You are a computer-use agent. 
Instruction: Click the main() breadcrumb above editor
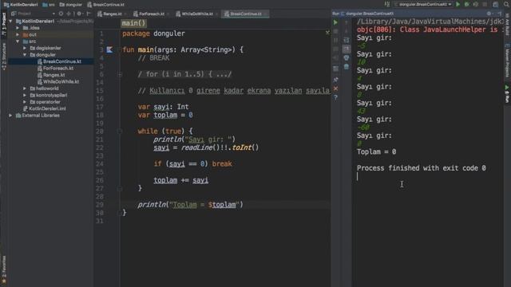(x=133, y=23)
